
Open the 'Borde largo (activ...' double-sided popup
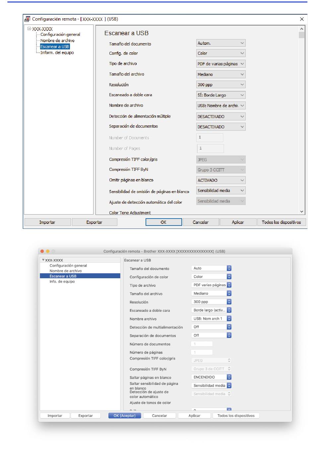212,310
